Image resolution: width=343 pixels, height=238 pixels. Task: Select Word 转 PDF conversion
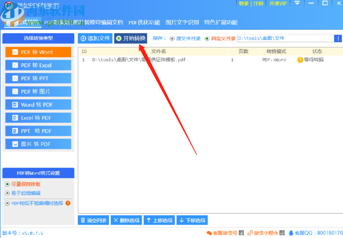tap(38, 104)
